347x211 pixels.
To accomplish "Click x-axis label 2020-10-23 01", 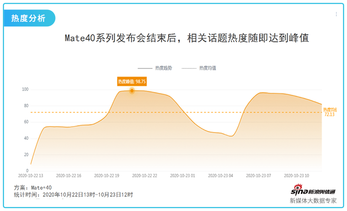I will click(182, 176).
